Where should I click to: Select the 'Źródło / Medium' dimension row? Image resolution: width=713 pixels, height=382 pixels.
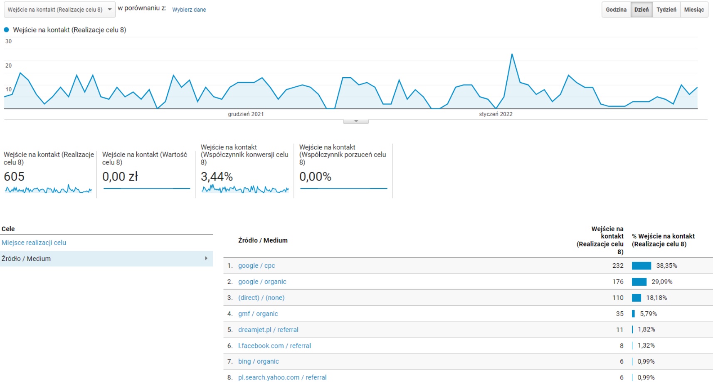106,258
